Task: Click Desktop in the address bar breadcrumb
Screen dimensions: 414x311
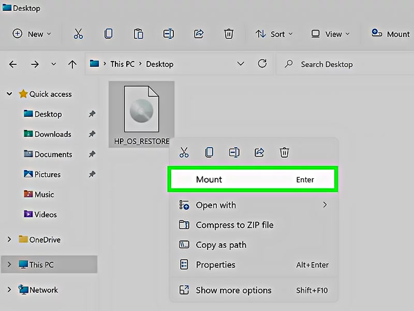Action: [160, 64]
